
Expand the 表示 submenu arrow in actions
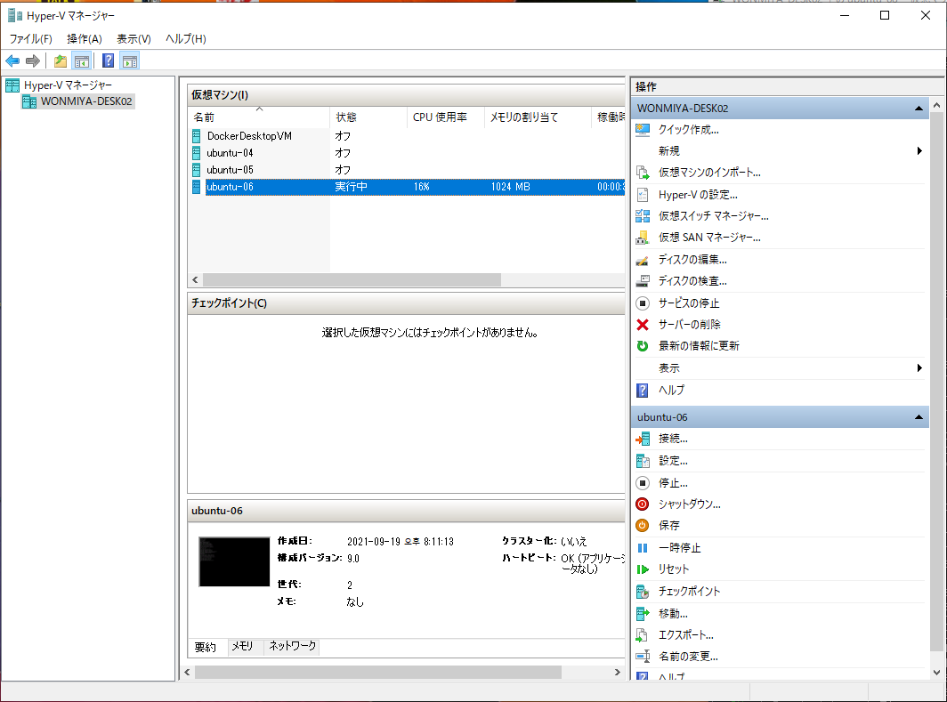(919, 368)
